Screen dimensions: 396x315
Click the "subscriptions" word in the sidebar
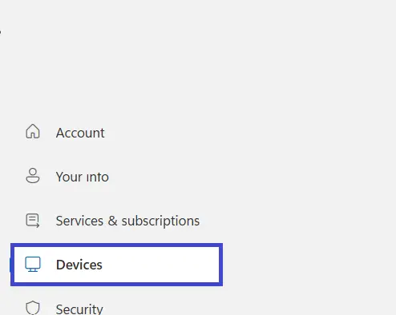click(x=160, y=221)
